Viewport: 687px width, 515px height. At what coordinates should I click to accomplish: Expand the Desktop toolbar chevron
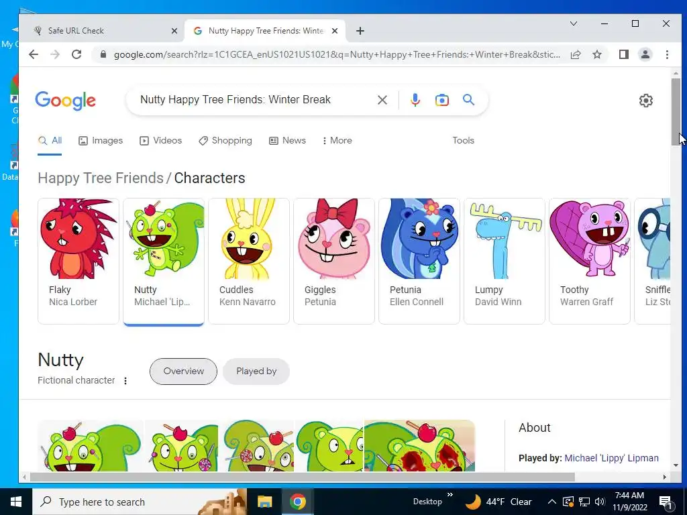[x=450, y=495]
